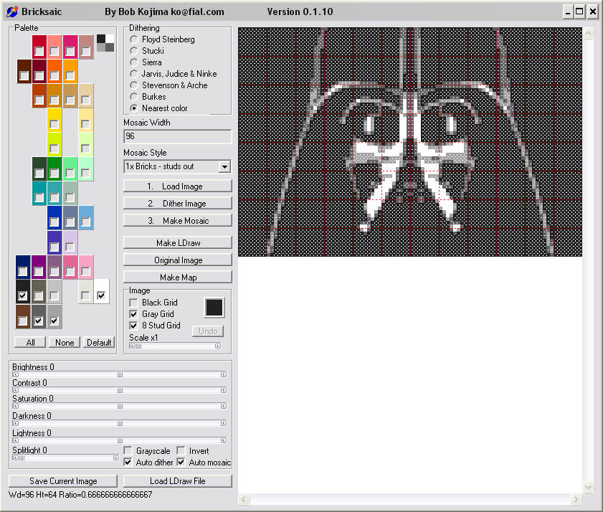The height and width of the screenshot is (512, 603).
Task: Enable the light pink palette swatch
Action: (85, 272)
